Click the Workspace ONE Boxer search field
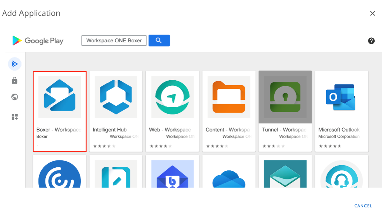This screenshot has height=212, width=386. pos(114,41)
